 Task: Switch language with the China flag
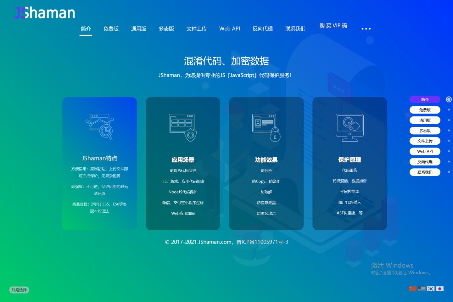[x=413, y=289]
